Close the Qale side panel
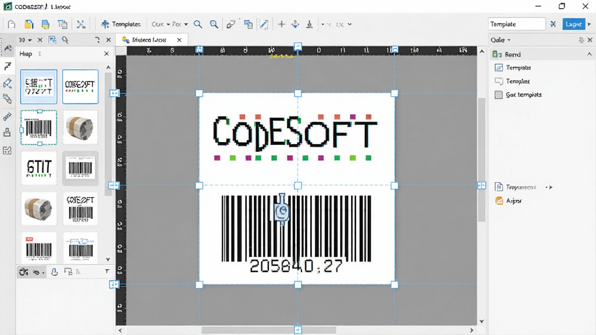Viewport: 596px width, 335px height. pyautogui.click(x=590, y=40)
